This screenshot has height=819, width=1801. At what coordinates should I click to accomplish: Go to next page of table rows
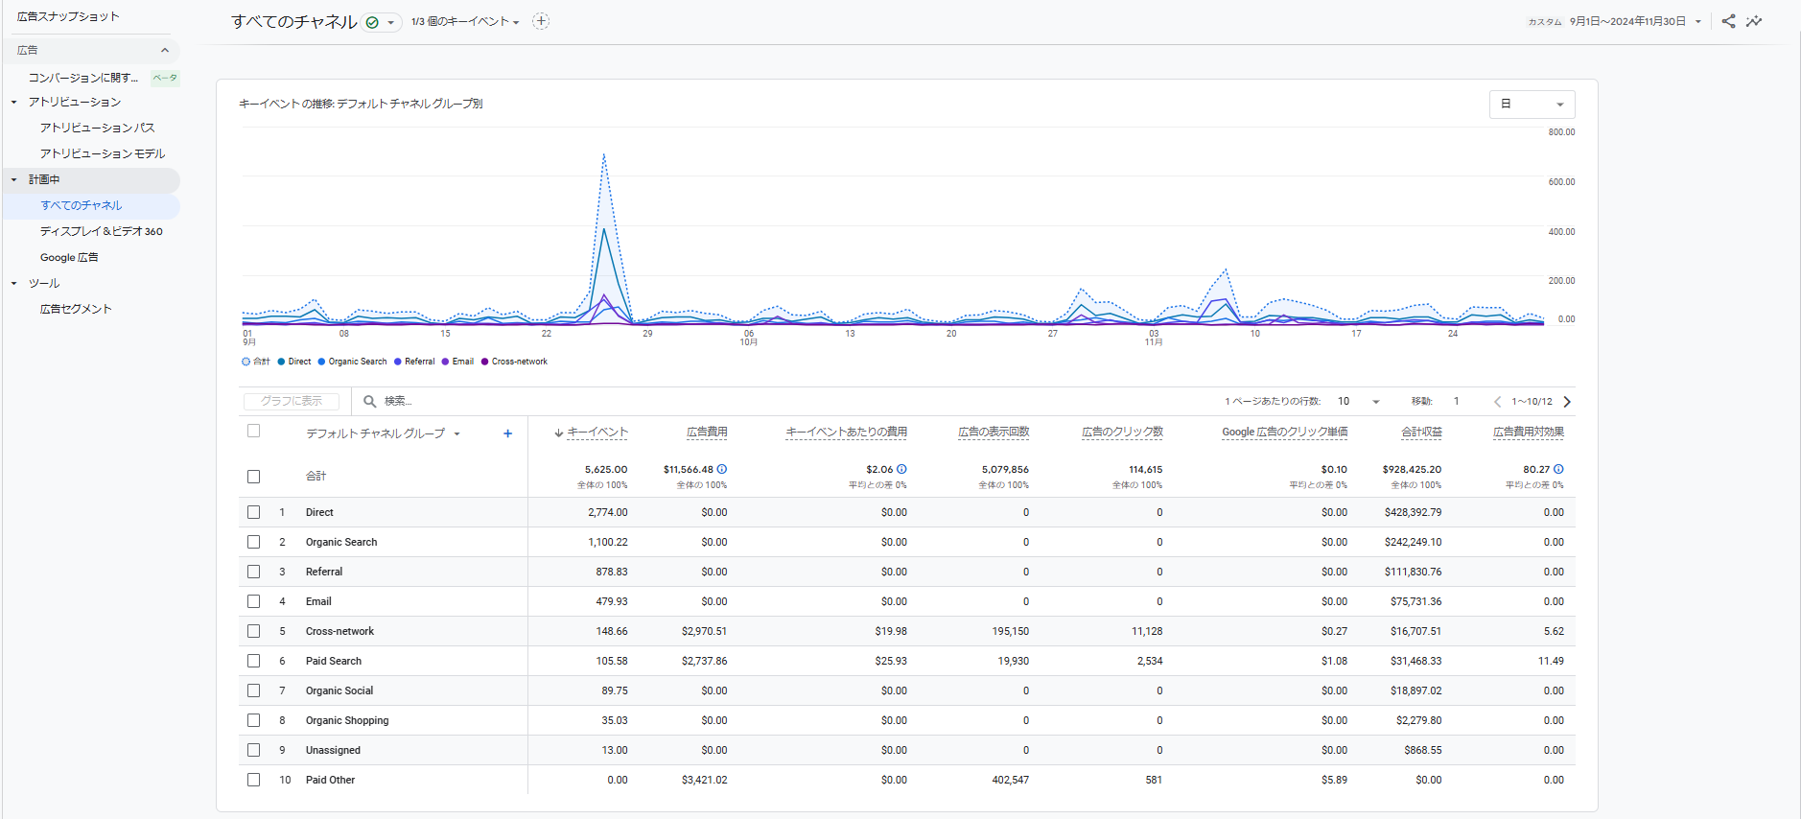click(x=1567, y=402)
